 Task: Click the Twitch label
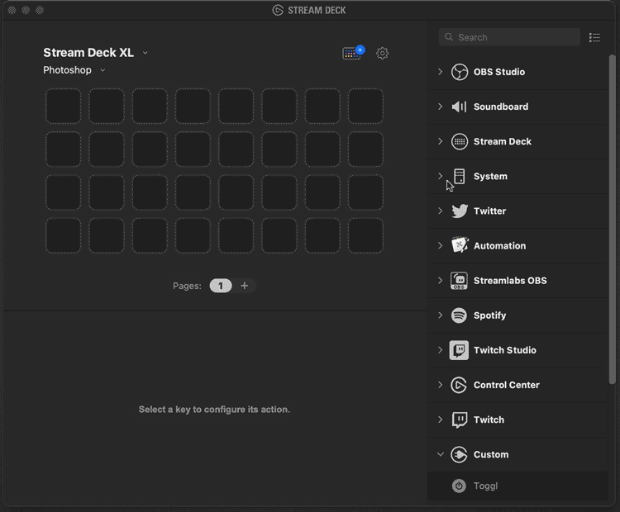[489, 420]
